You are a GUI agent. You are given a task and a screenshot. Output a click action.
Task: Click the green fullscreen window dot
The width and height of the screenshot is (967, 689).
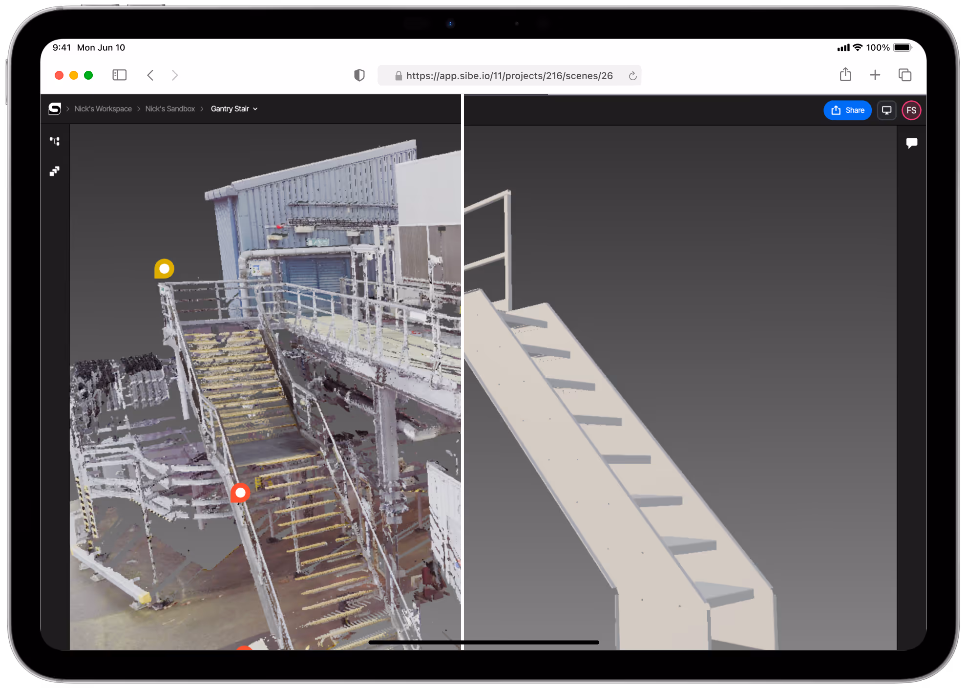click(88, 75)
